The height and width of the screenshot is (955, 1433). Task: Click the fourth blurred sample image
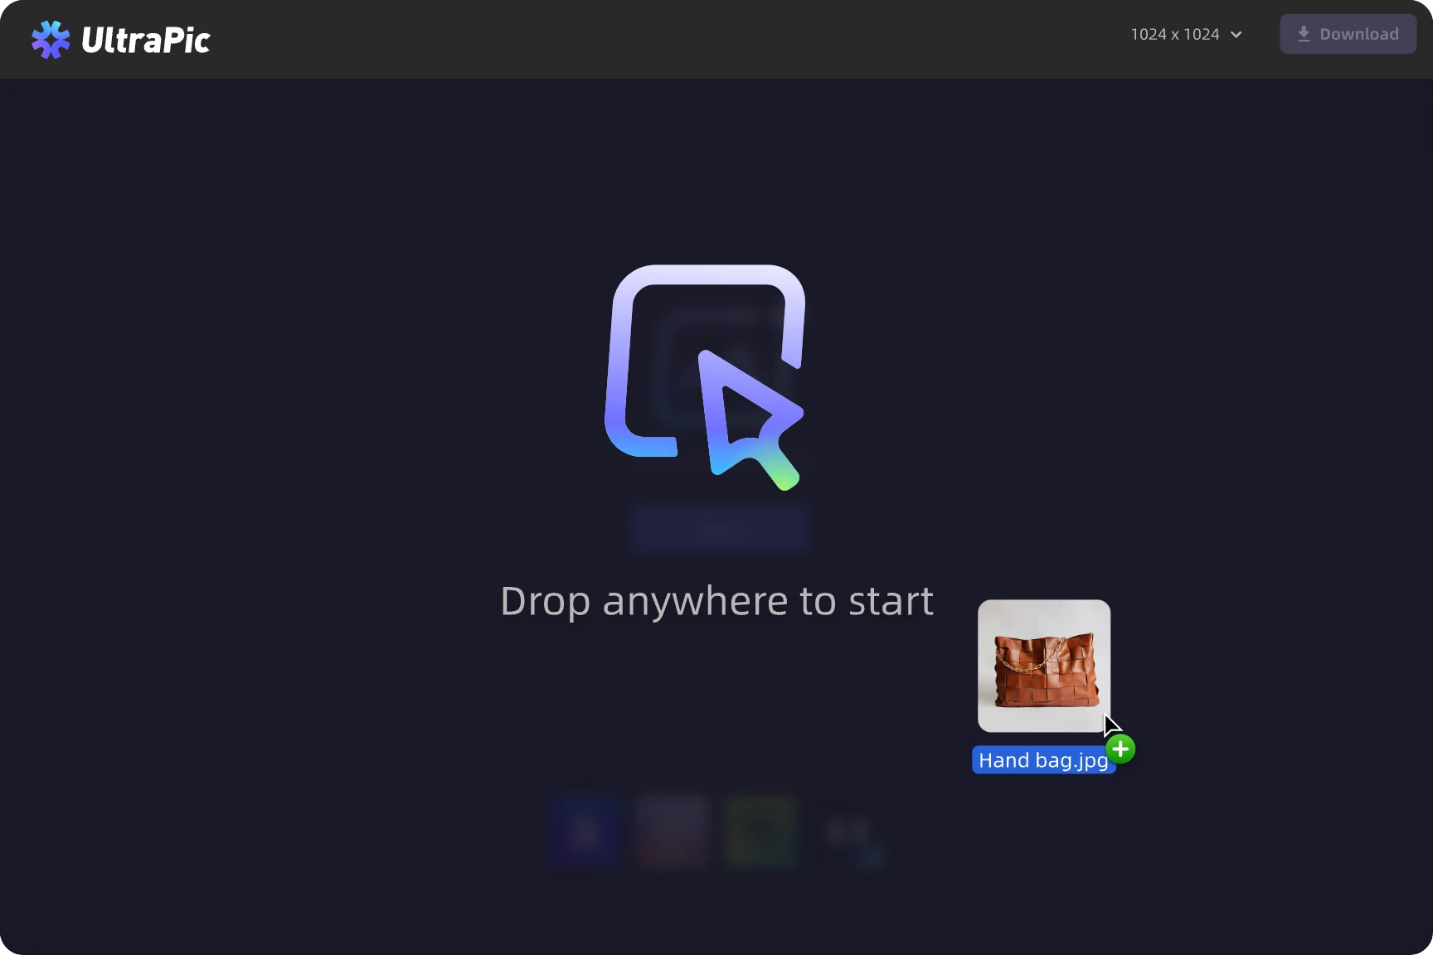849,831
